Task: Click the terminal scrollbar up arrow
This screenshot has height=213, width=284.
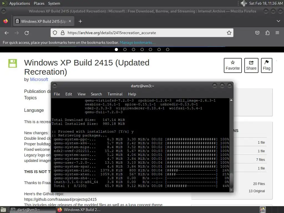Action: [x=231, y=100]
